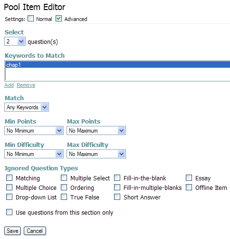This screenshot has height=239, width=230.
Task: Tick the Multiple Choice checkbox
Action: click(x=9, y=187)
